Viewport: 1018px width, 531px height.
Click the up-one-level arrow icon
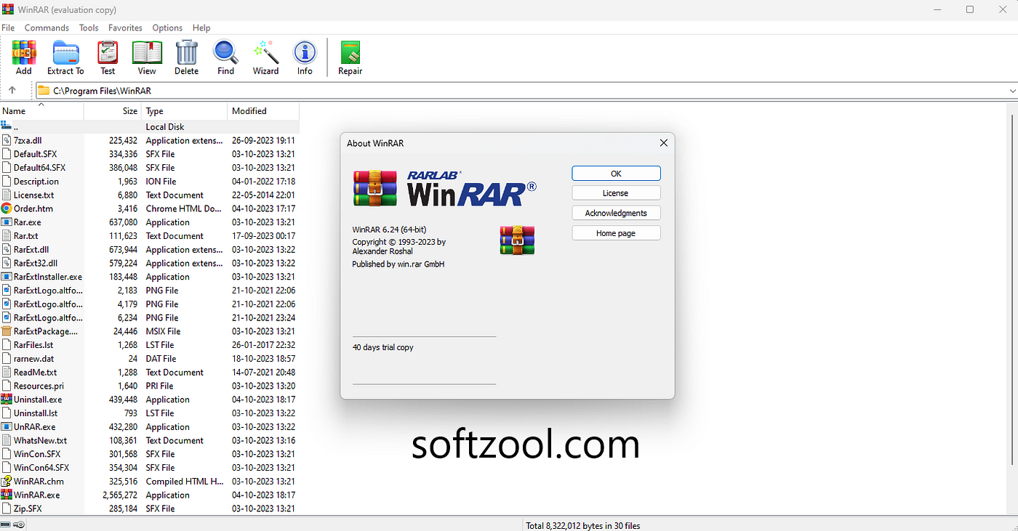point(14,90)
